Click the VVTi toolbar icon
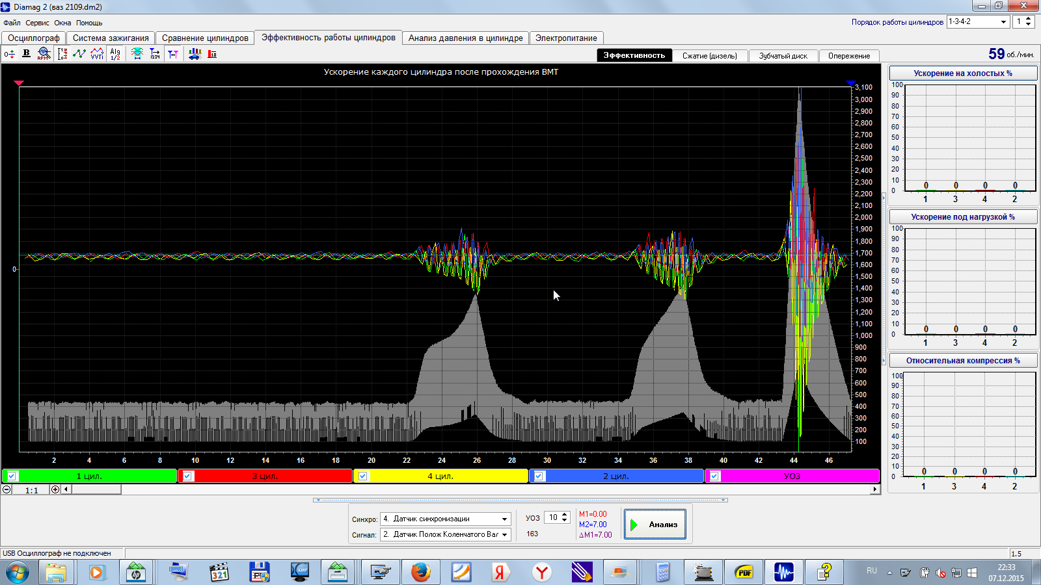1041x585 pixels. pyautogui.click(x=97, y=54)
